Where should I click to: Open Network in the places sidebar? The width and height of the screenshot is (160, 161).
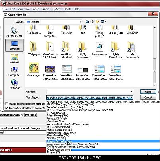point(14,84)
